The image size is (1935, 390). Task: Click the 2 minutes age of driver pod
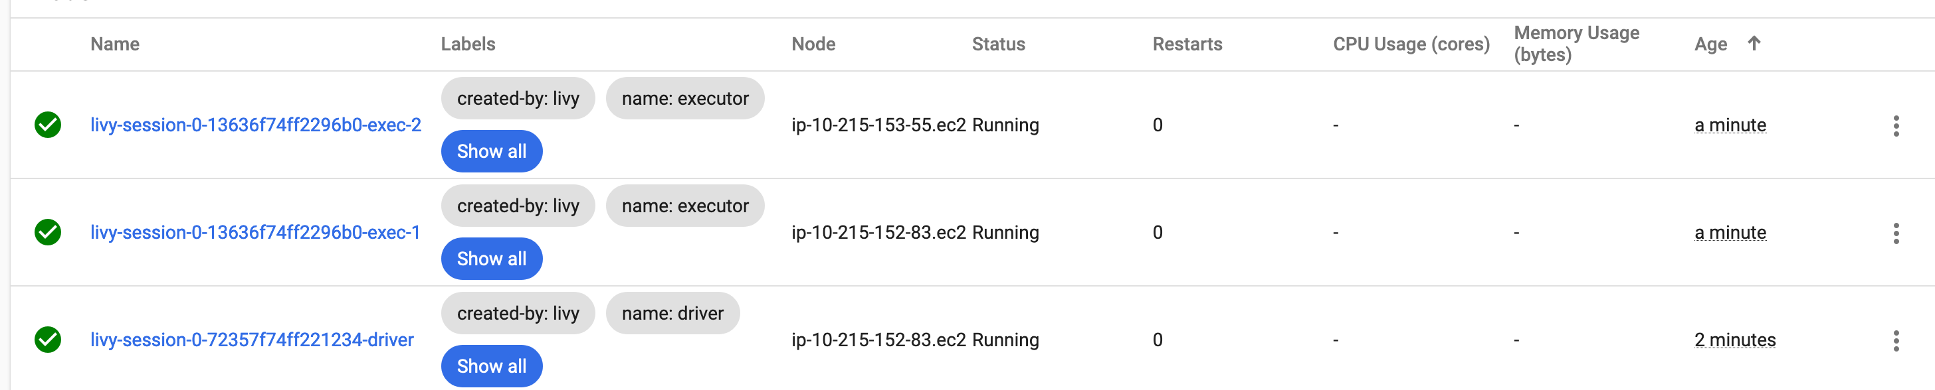click(x=1734, y=340)
